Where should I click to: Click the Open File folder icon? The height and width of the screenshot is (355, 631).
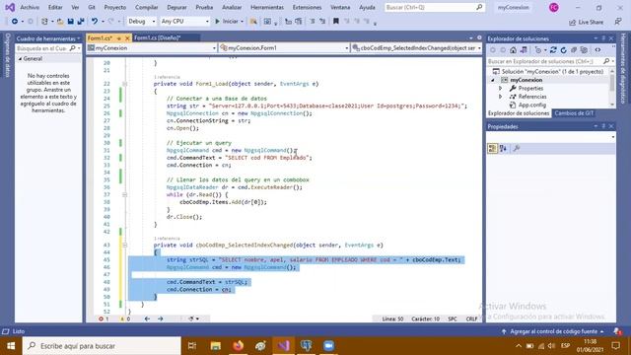[60, 22]
